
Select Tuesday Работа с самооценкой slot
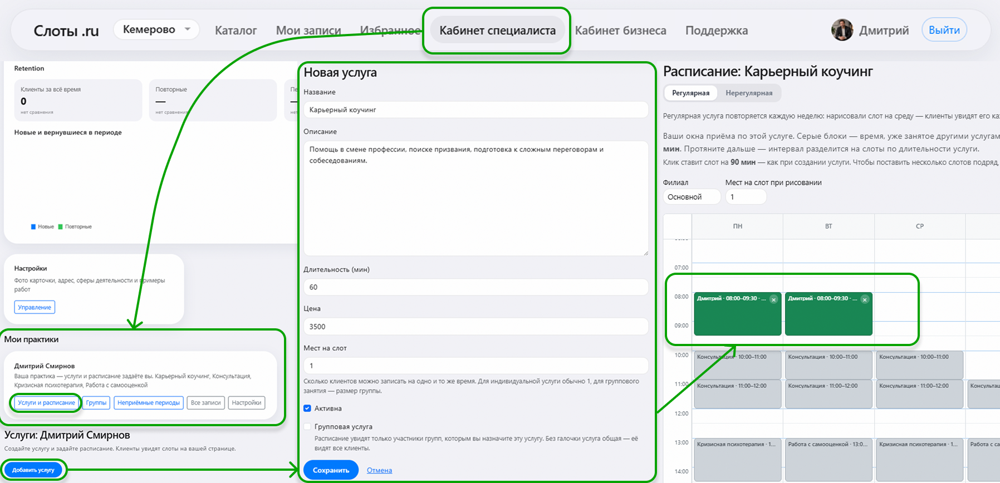point(829,460)
